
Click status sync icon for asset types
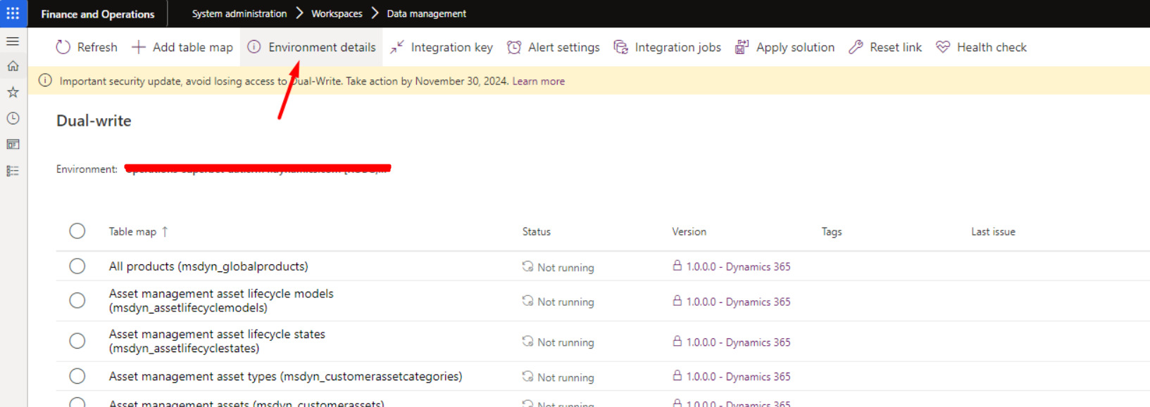(x=527, y=376)
